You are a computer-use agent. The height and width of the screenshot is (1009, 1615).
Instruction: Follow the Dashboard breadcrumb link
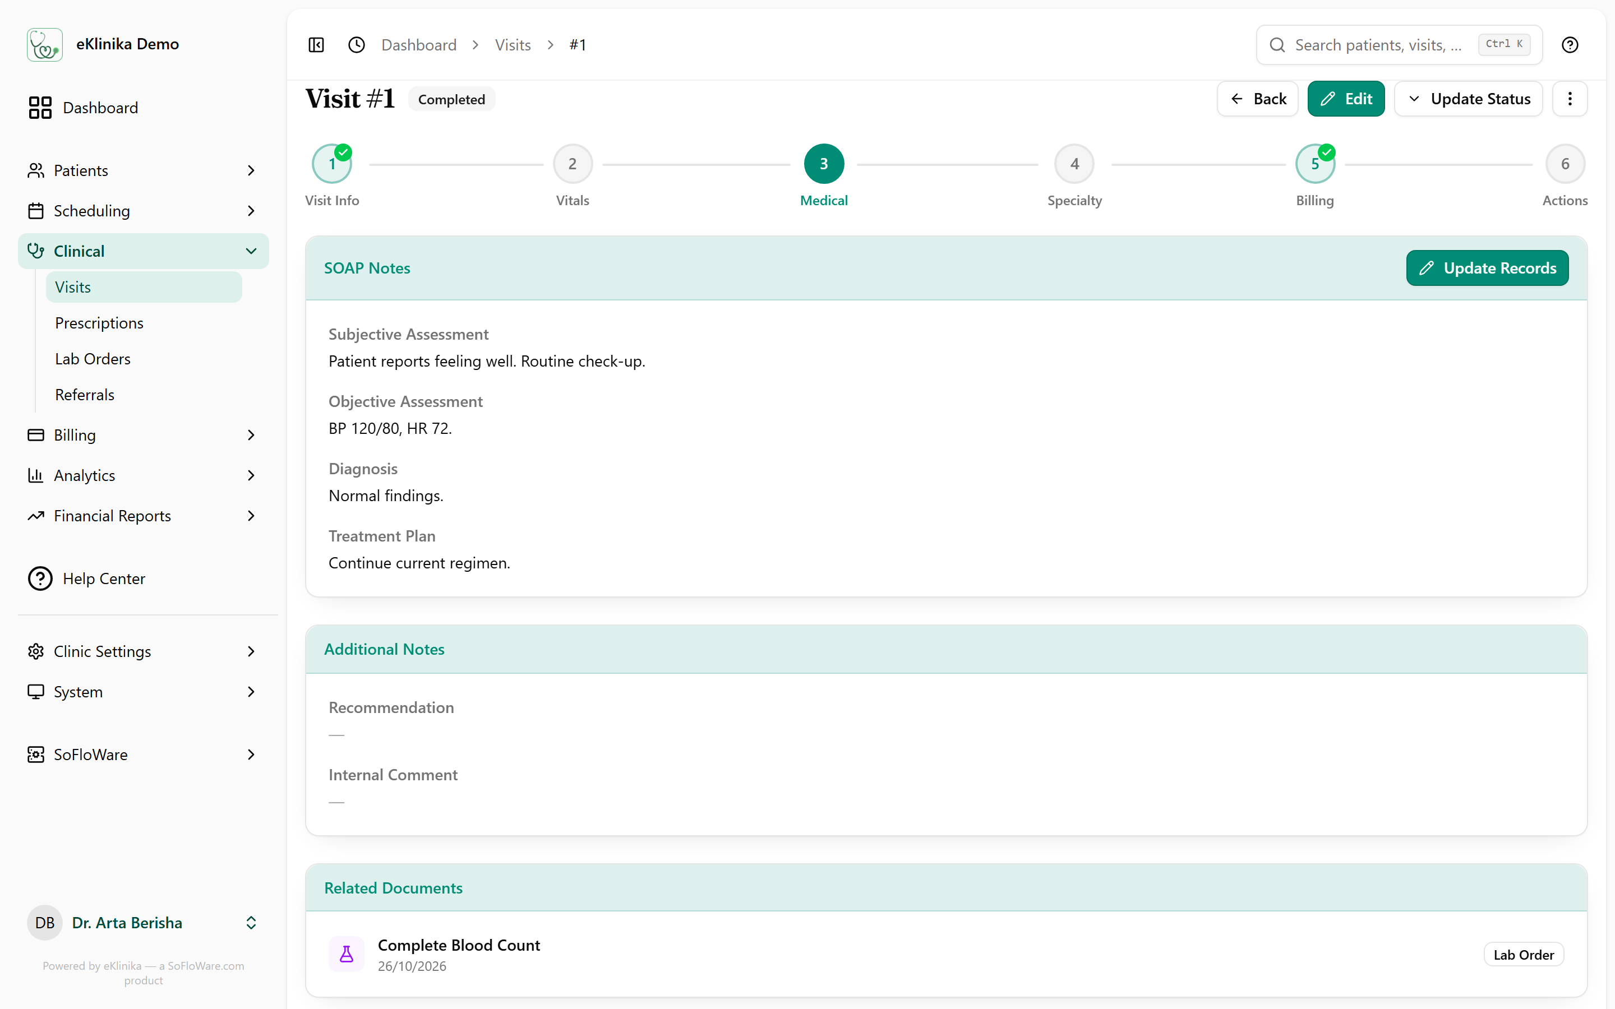pyautogui.click(x=419, y=45)
